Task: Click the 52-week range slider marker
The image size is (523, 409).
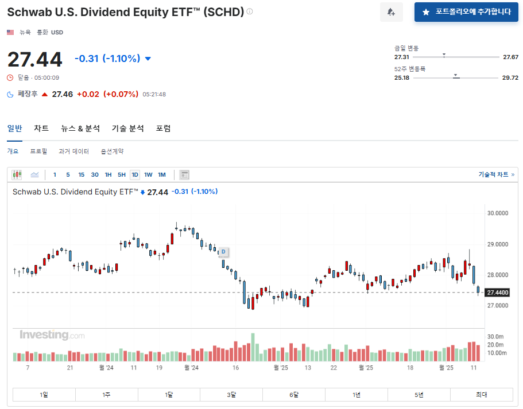Action: tap(456, 76)
